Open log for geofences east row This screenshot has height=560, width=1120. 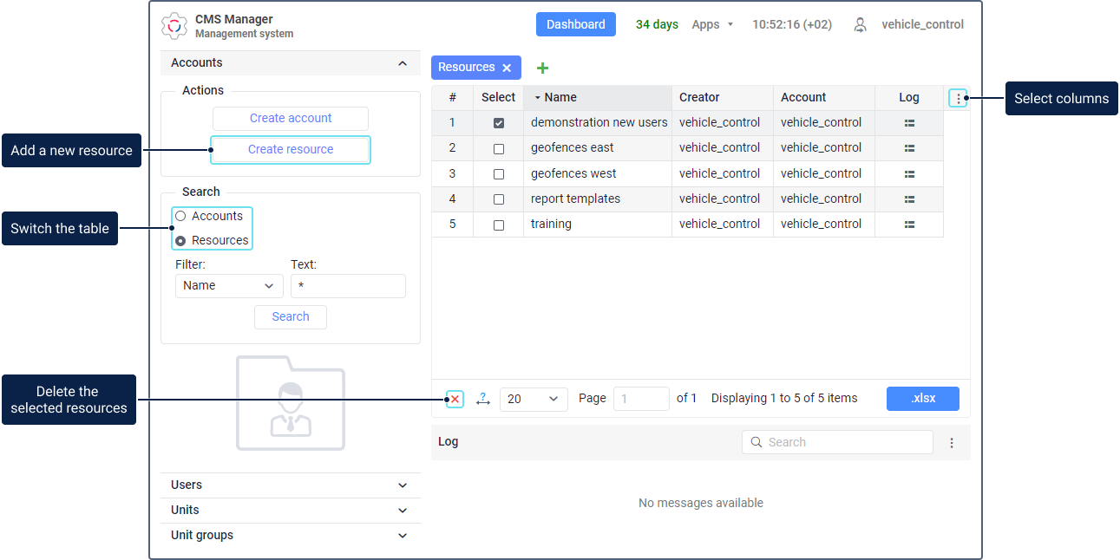click(x=909, y=148)
